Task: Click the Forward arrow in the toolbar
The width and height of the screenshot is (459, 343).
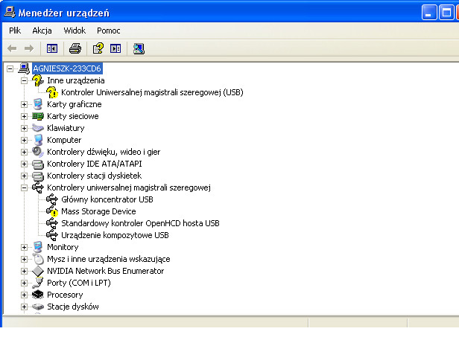Action: [x=28, y=48]
